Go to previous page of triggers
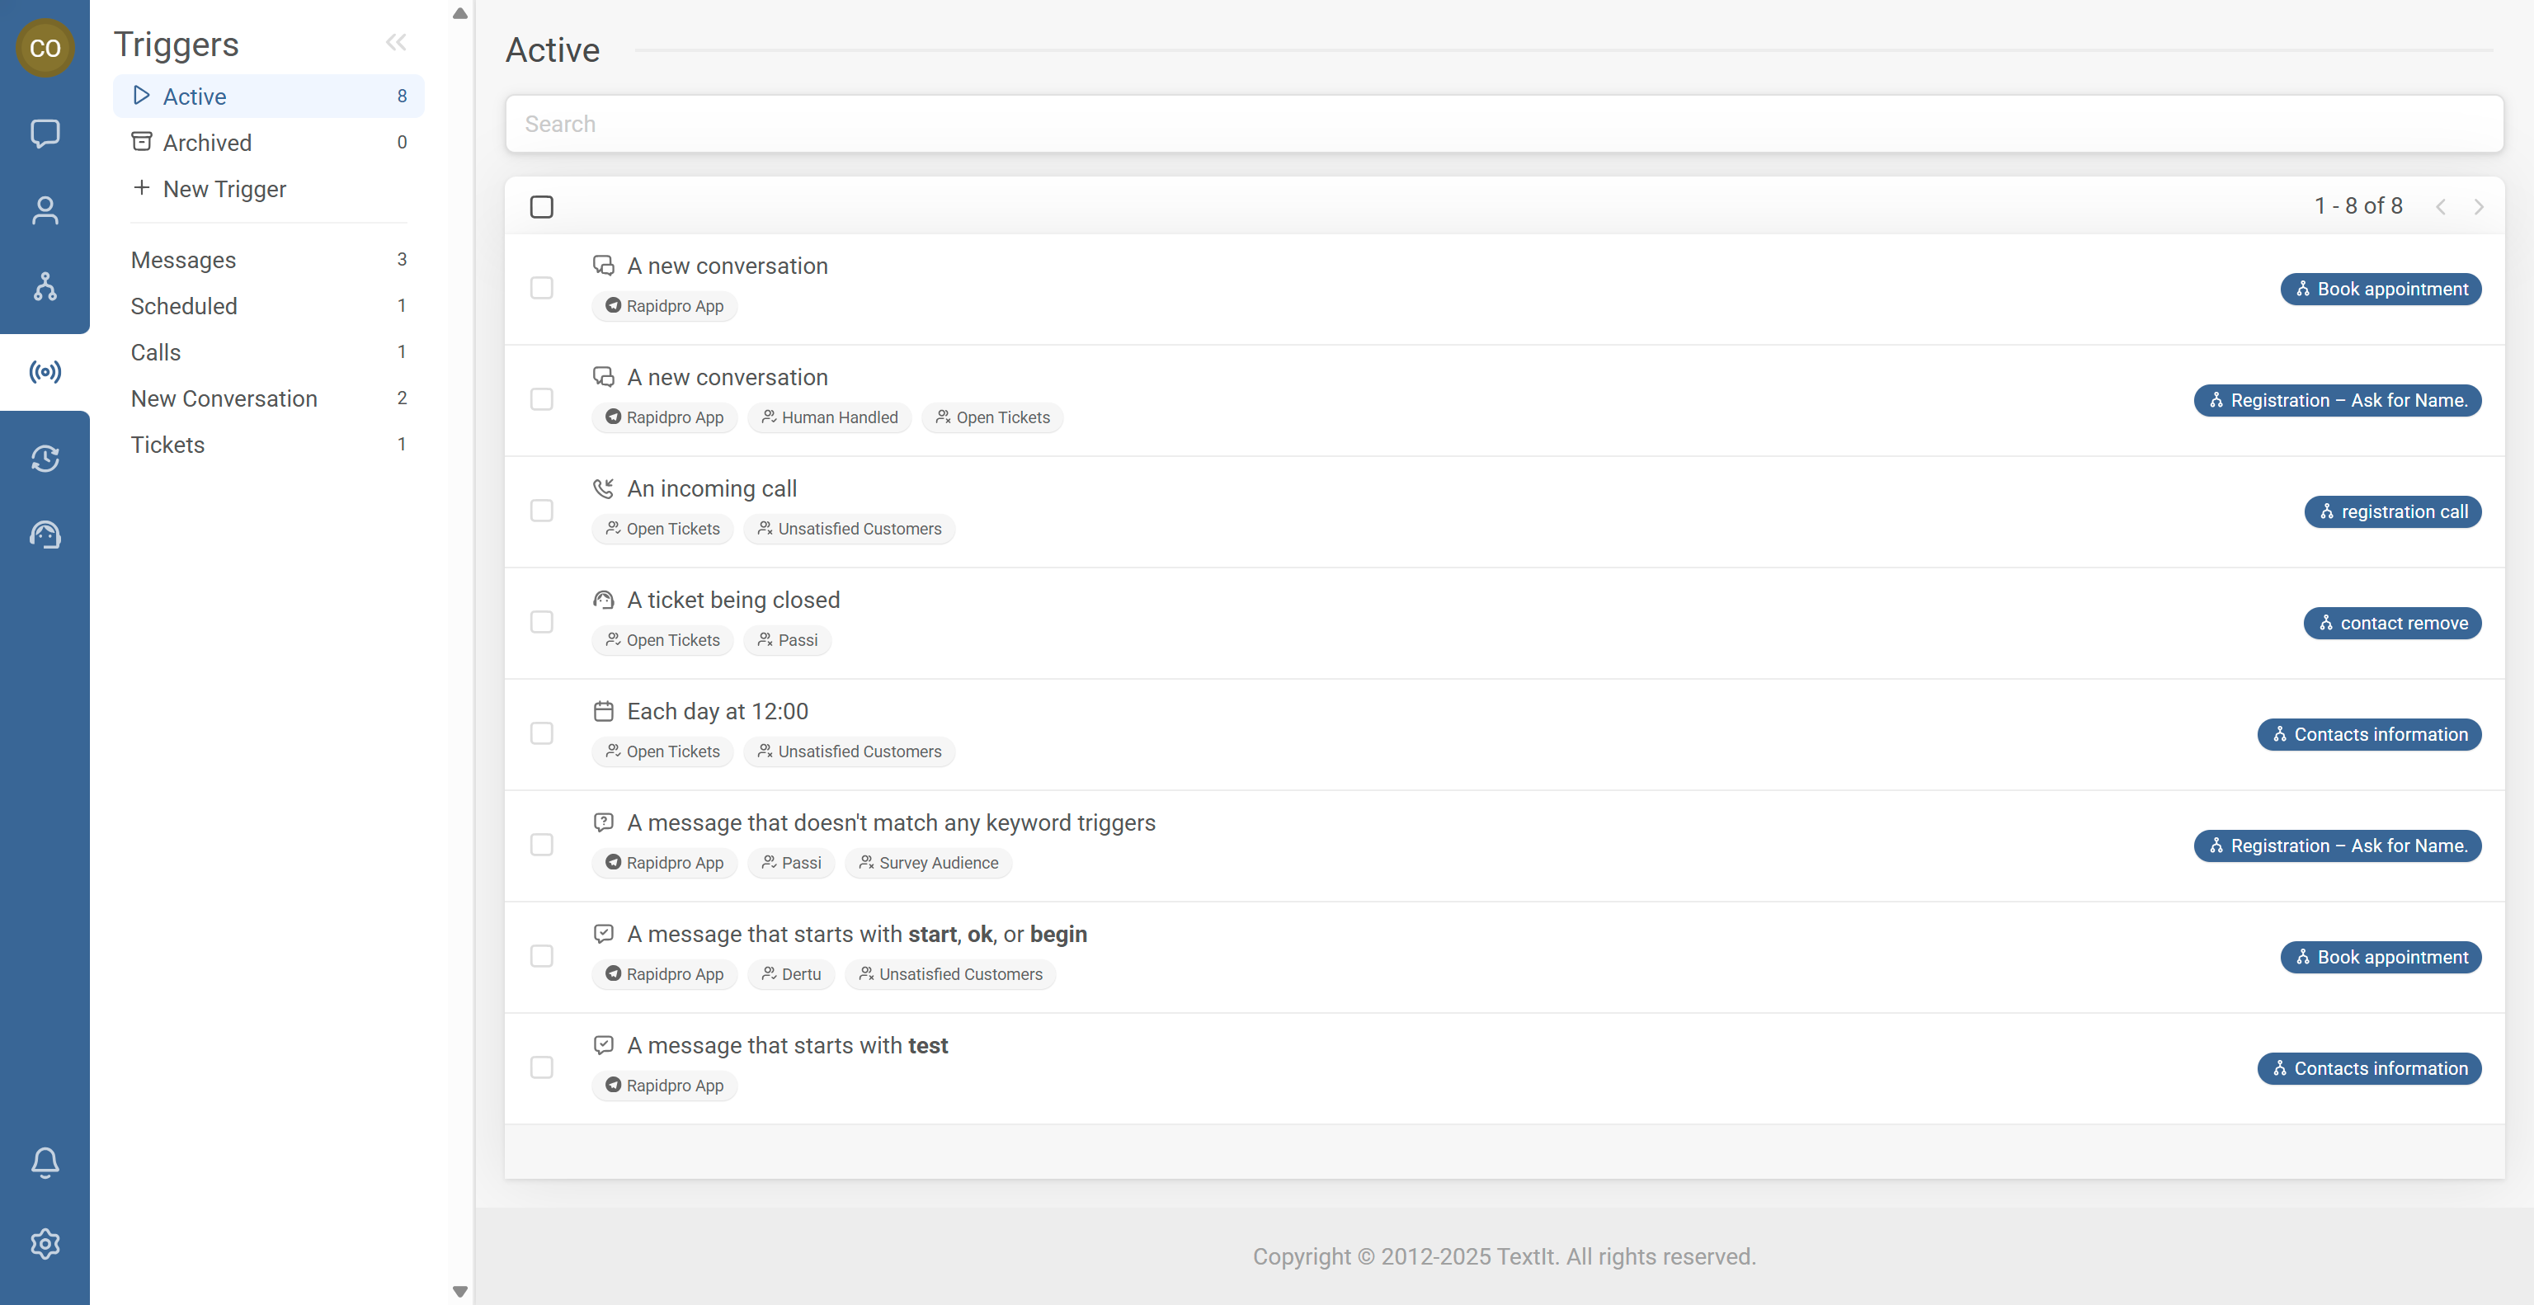Viewport: 2534px width, 1305px height. (x=2441, y=206)
